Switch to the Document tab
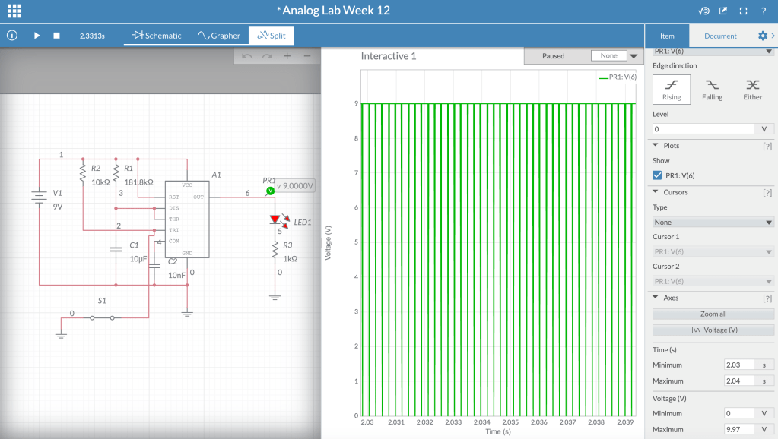The image size is (778, 439). pyautogui.click(x=720, y=36)
